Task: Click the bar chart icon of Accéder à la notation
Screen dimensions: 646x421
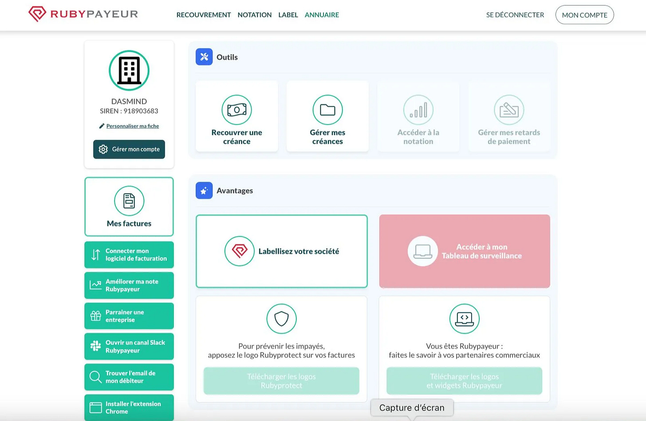Action: tap(418, 110)
